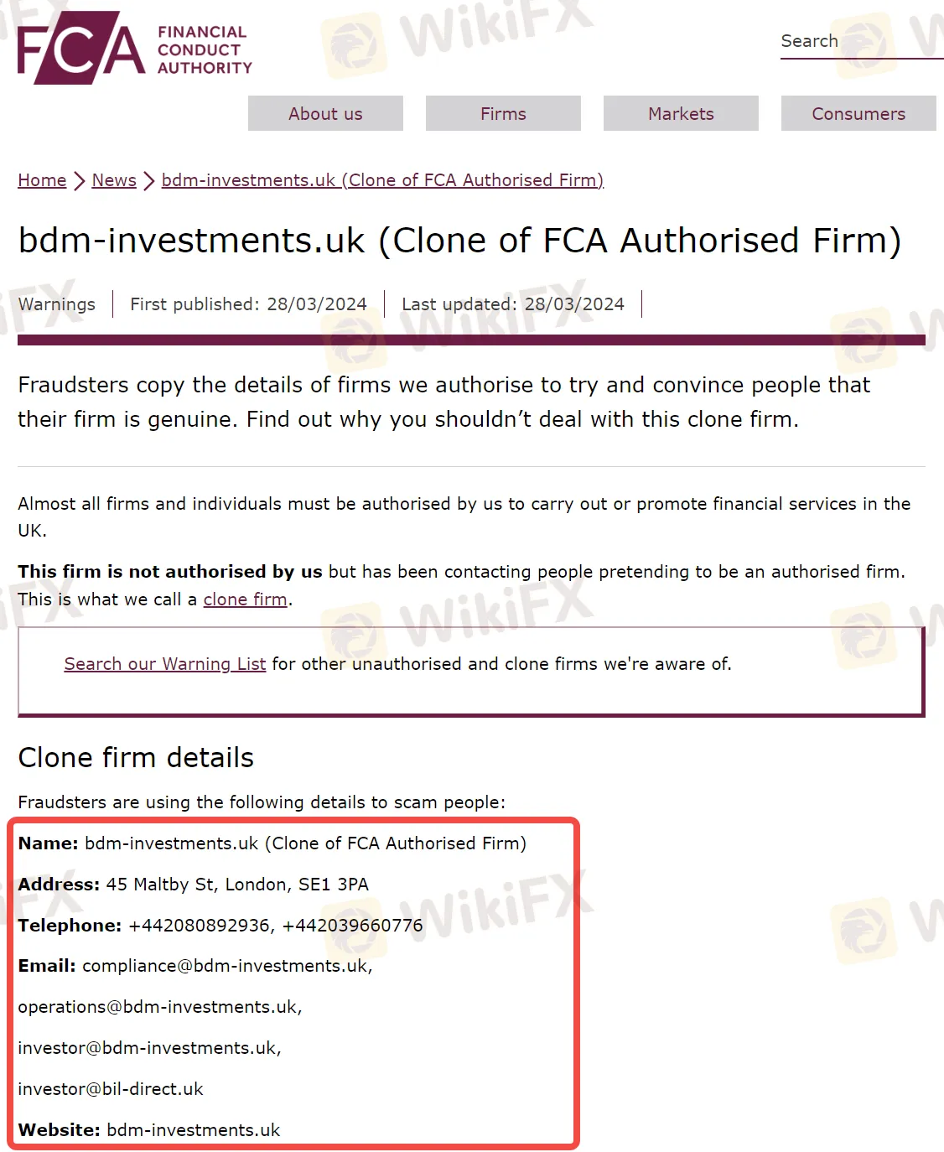Follow the 'clone firm' link
944x1152 pixels.
pyautogui.click(x=245, y=599)
